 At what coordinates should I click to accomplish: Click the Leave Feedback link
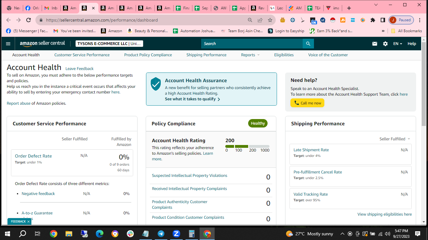coord(80,68)
